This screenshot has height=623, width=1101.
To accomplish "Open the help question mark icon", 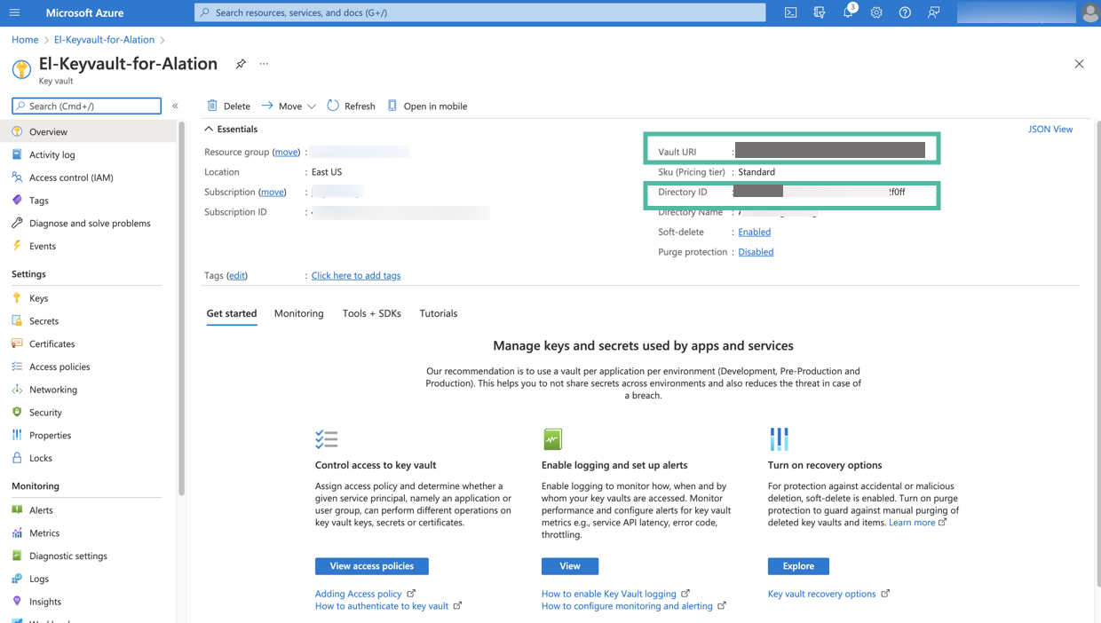I will coord(905,12).
